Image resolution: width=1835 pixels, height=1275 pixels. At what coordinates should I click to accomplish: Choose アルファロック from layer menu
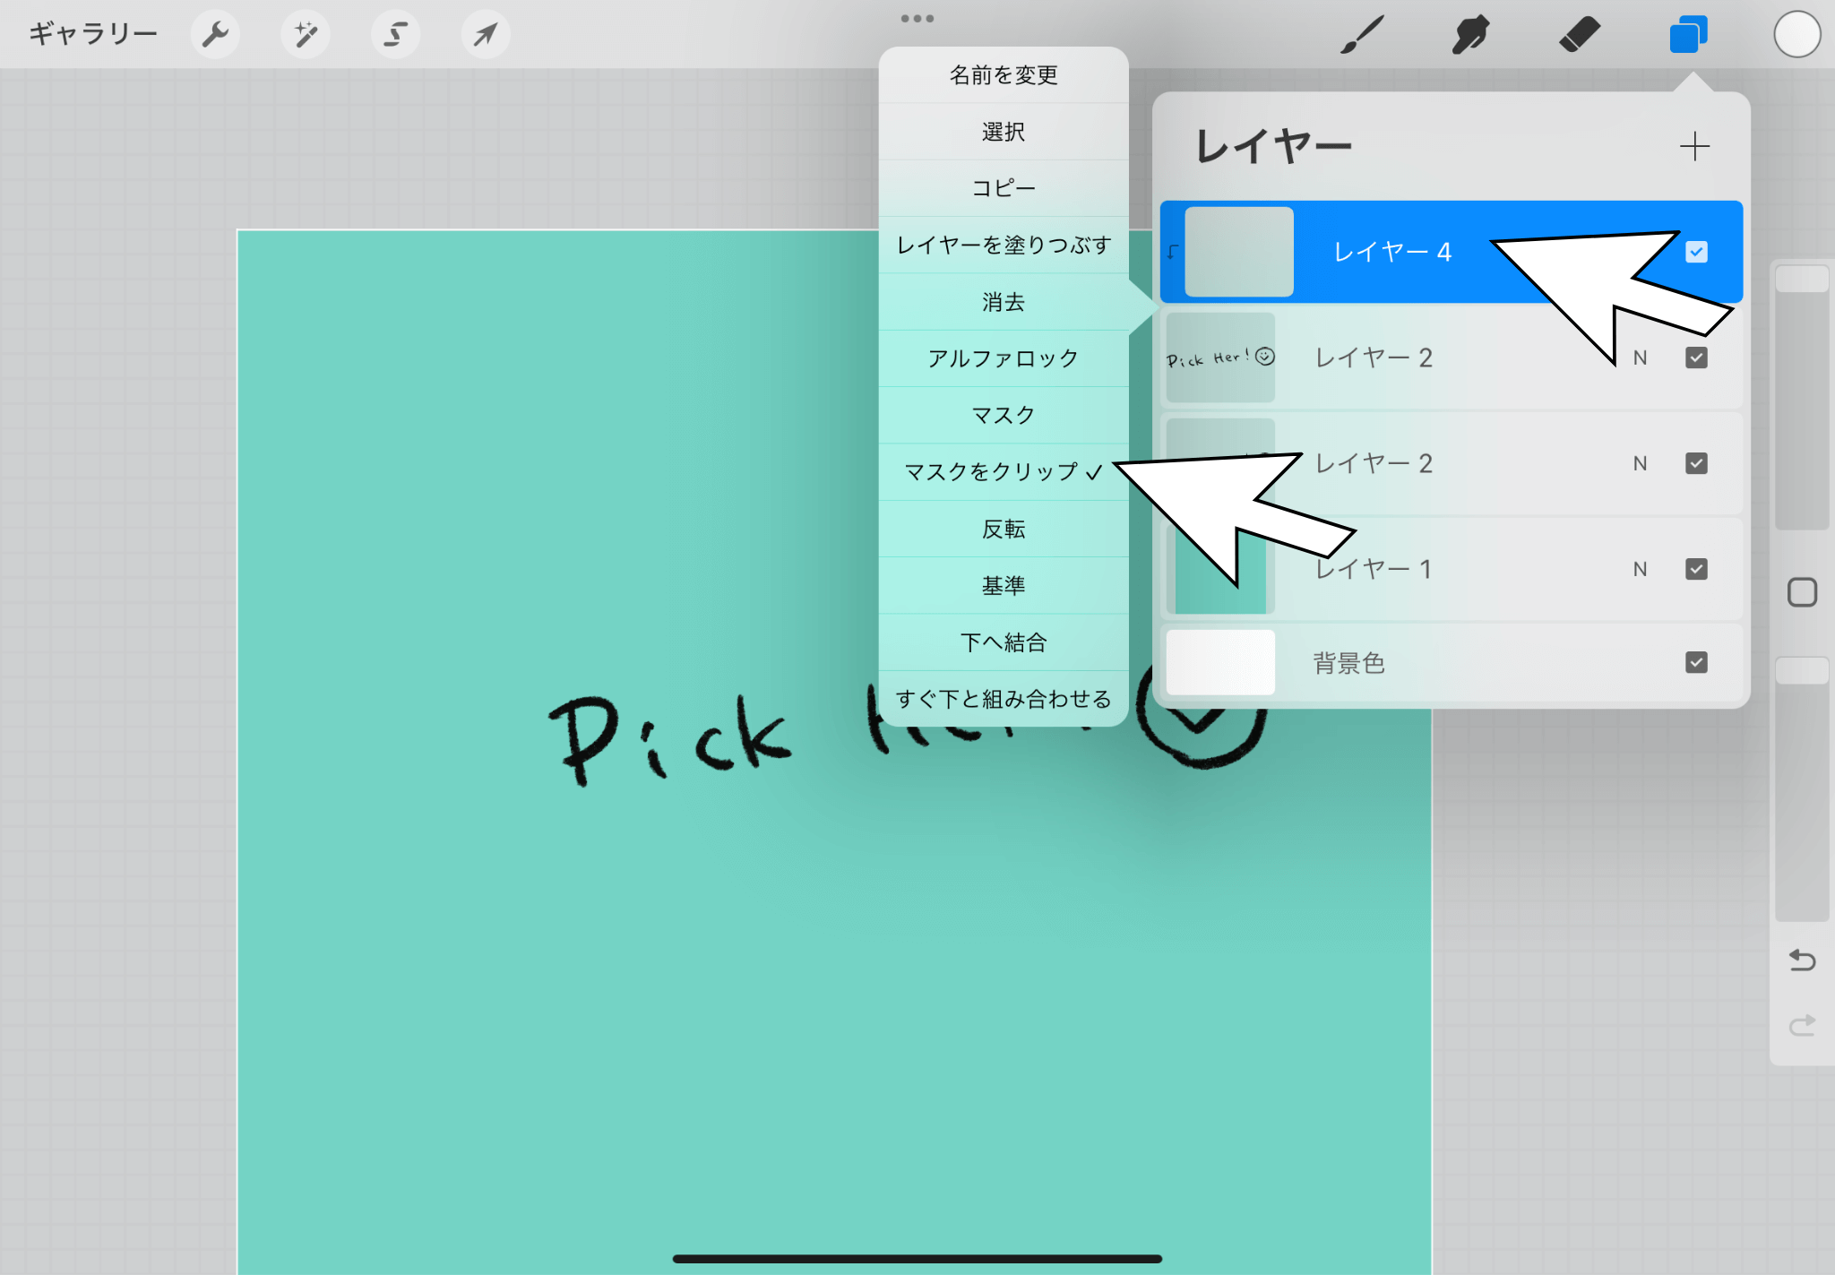point(1003,358)
